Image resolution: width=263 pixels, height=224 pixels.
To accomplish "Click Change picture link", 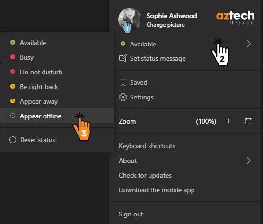I will [166, 25].
